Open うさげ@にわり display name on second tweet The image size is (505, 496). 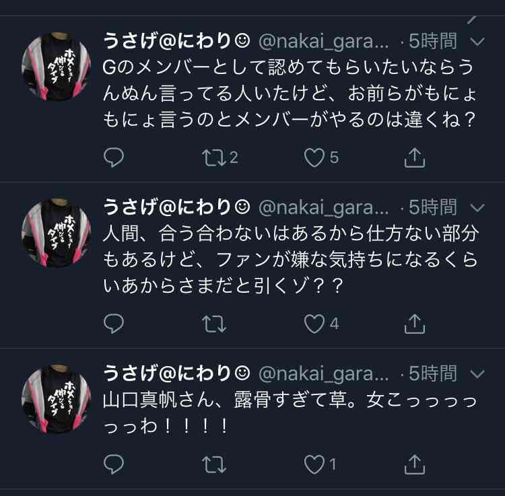(x=176, y=207)
